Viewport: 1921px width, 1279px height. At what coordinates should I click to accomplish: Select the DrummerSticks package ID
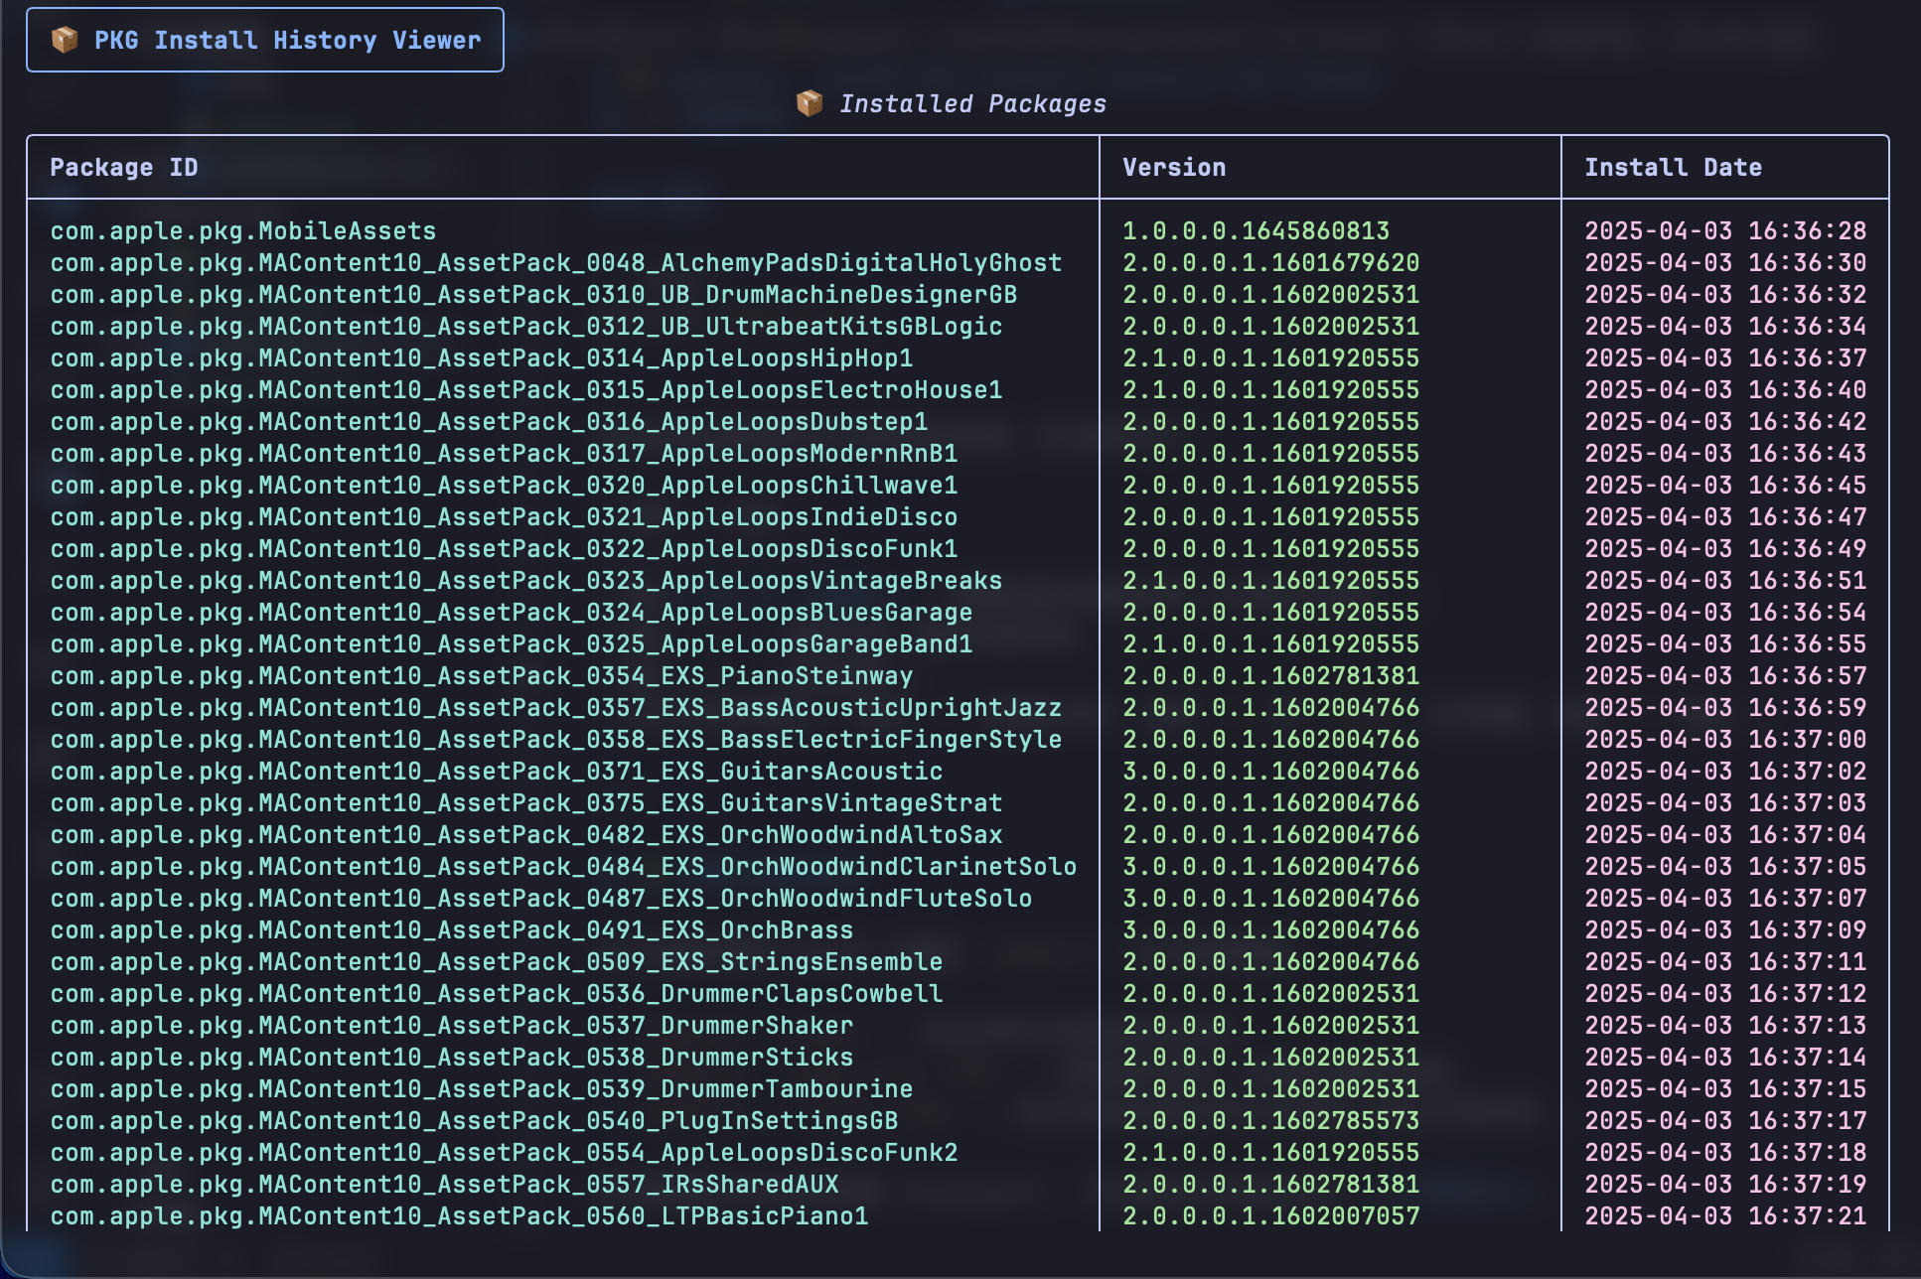(x=452, y=1057)
